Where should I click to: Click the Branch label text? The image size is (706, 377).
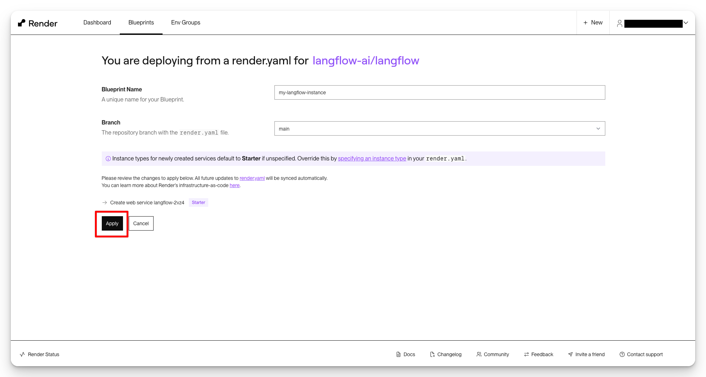tap(111, 122)
